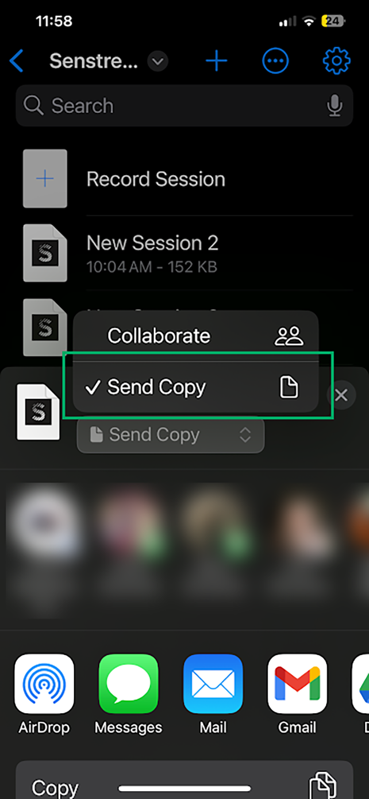Tap the Copy action row
The height and width of the screenshot is (799, 369).
coord(184,780)
